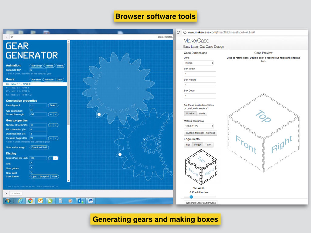
Task: Select T-Slot edge joints
Action: click(208, 145)
